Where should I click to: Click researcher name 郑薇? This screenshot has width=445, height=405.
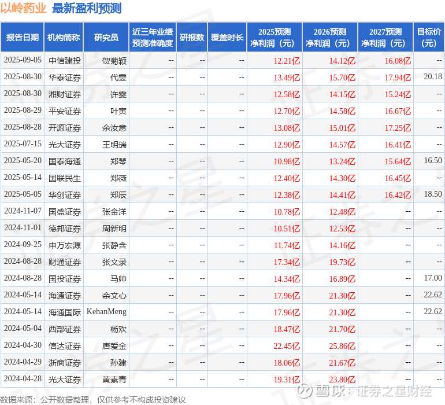[118, 178]
